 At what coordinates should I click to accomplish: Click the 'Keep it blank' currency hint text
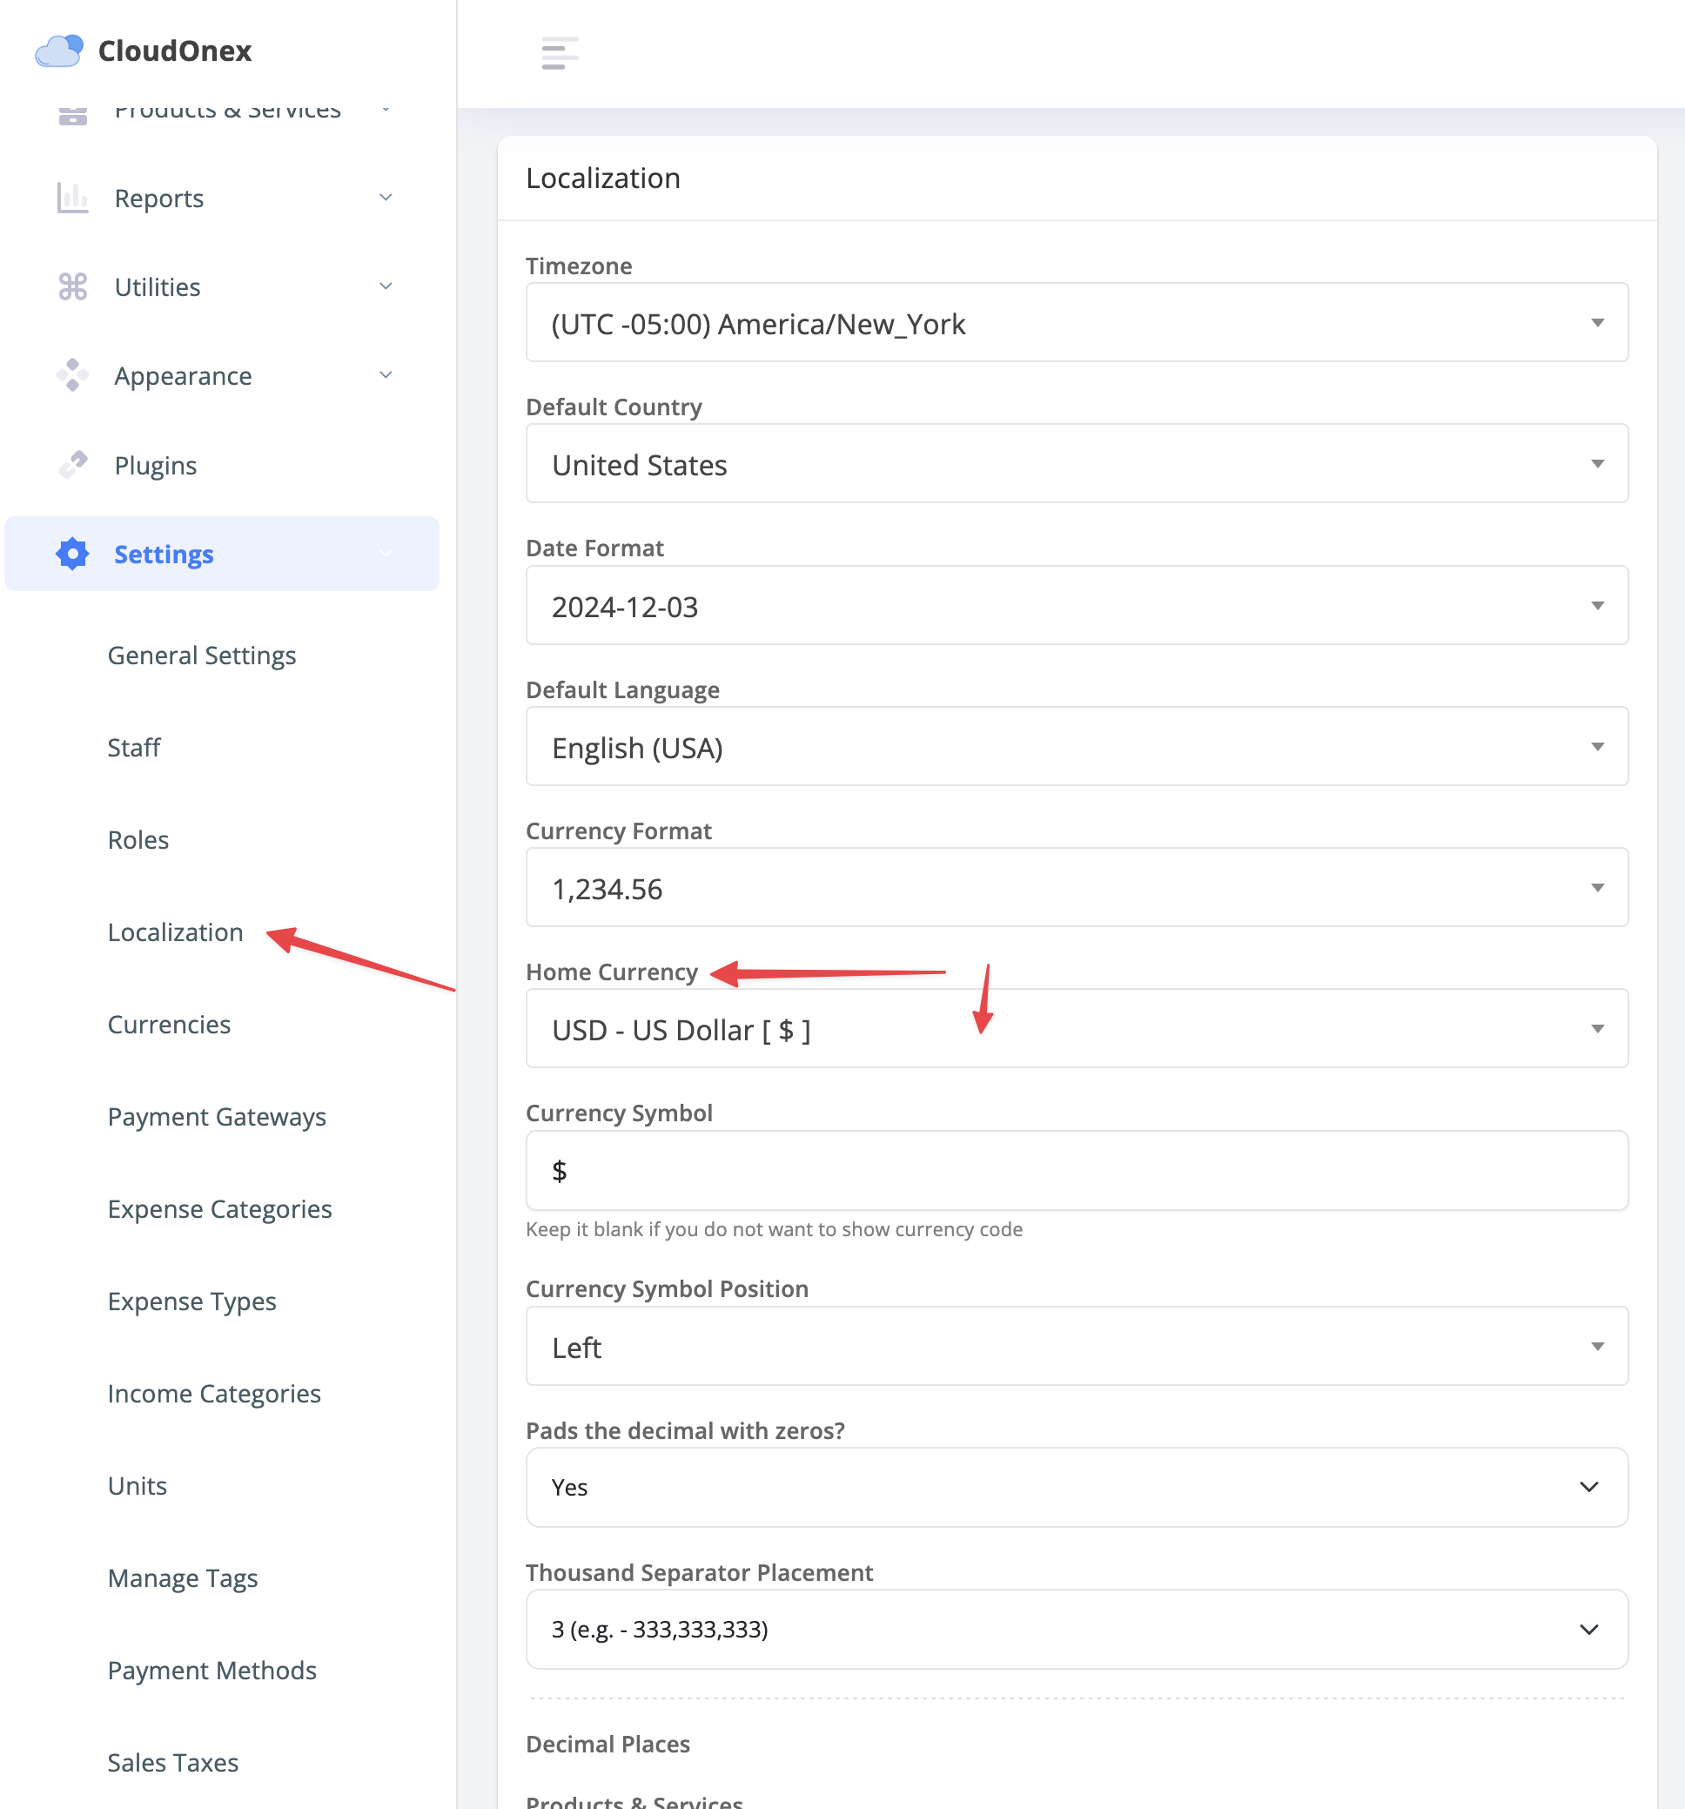775,1229
